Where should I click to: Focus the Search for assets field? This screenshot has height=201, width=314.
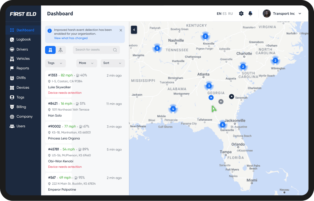(x=93, y=50)
